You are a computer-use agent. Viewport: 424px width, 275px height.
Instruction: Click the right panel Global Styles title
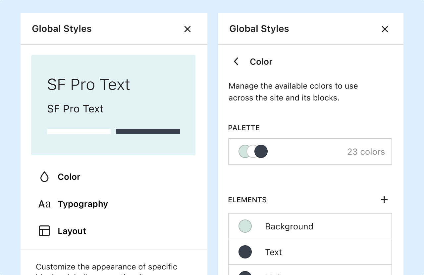(259, 29)
